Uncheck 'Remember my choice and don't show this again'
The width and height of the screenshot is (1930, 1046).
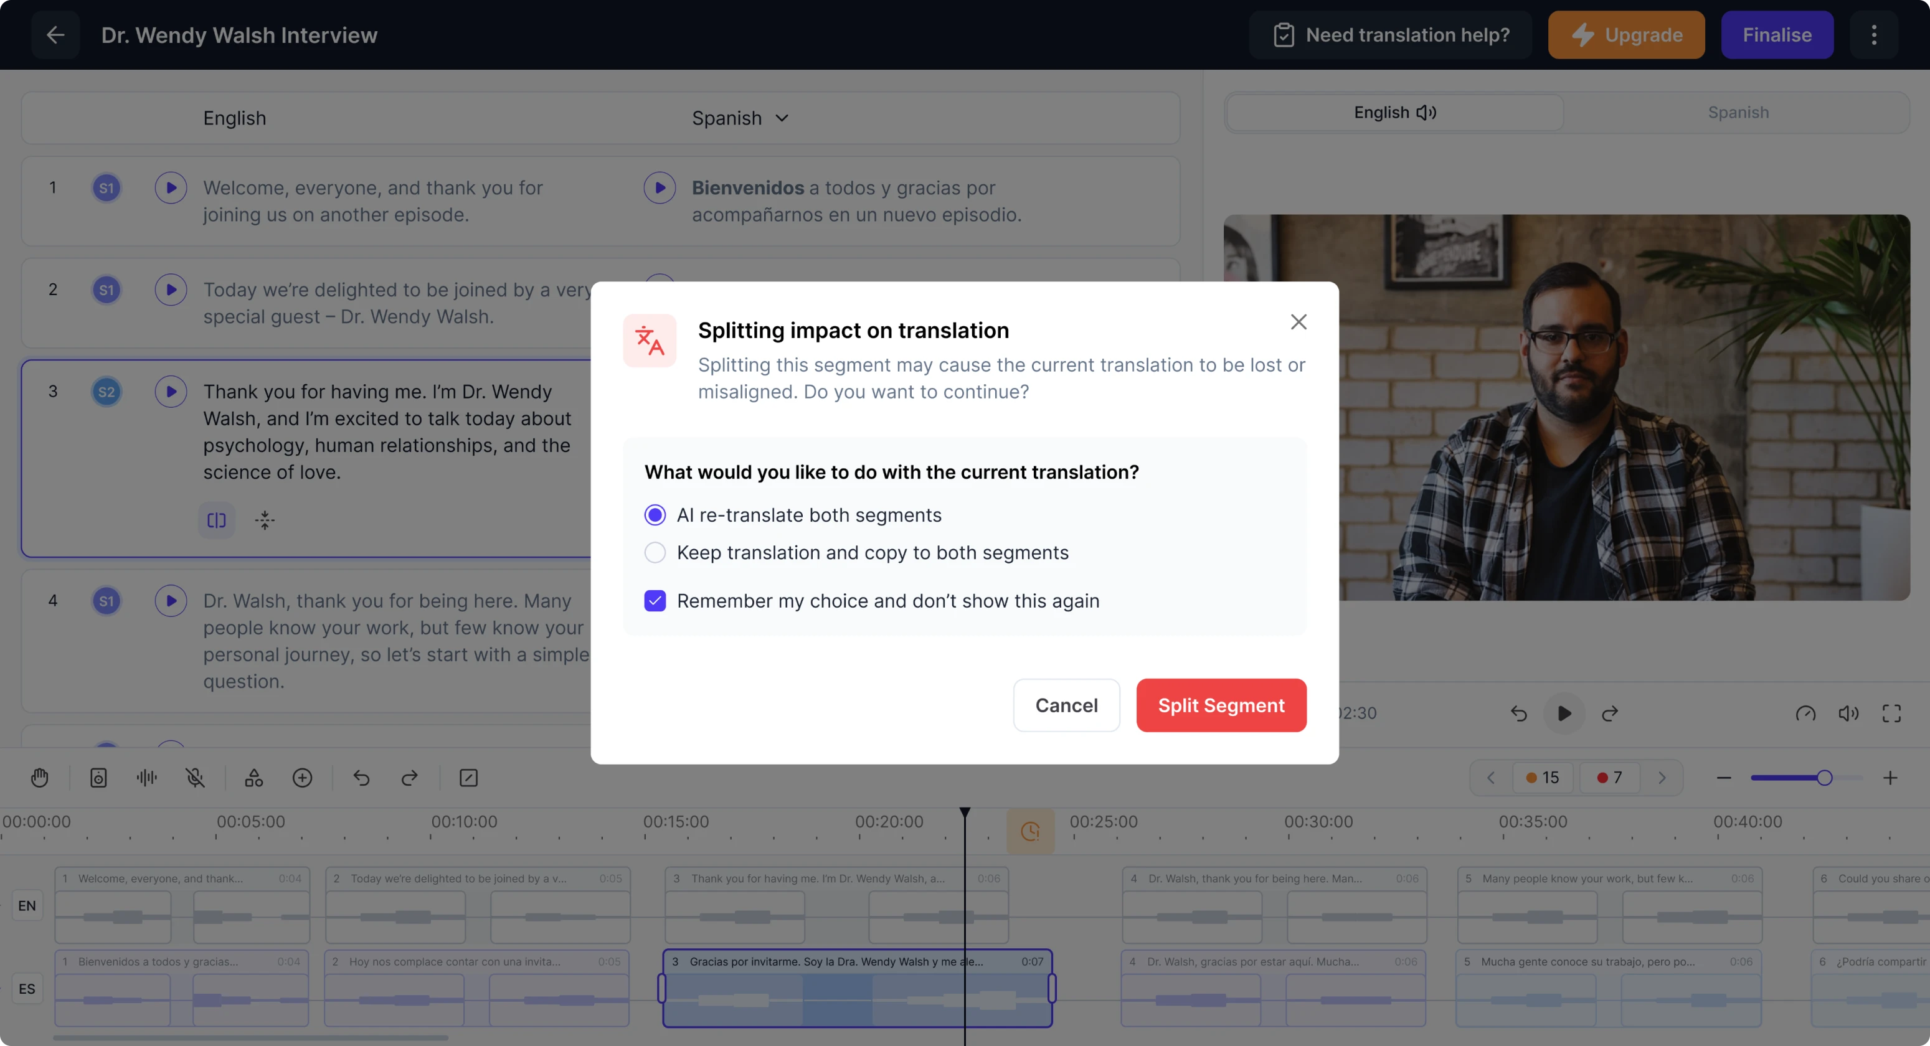tap(654, 600)
